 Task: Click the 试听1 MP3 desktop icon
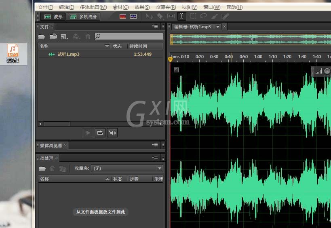pos(13,54)
